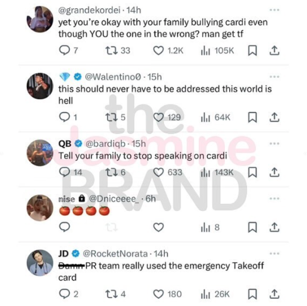Image resolution: width=307 pixels, height=306 pixels.
Task: Open more options for @bardiqb tweet
Action: 274,144
